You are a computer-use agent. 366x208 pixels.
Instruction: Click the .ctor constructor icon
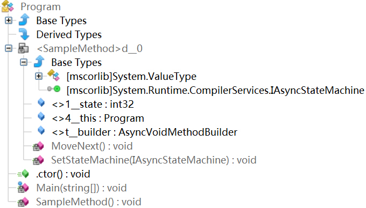tap(23, 174)
